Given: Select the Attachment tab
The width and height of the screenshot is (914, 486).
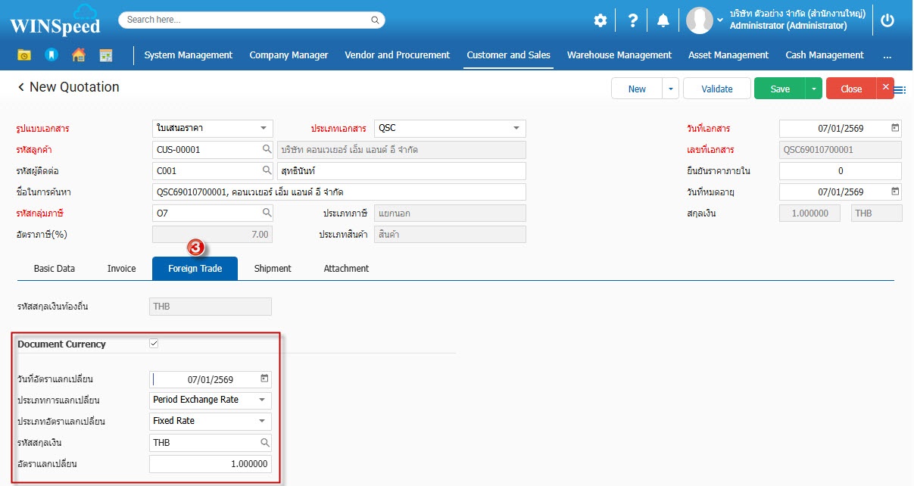Looking at the screenshot, I should point(346,269).
